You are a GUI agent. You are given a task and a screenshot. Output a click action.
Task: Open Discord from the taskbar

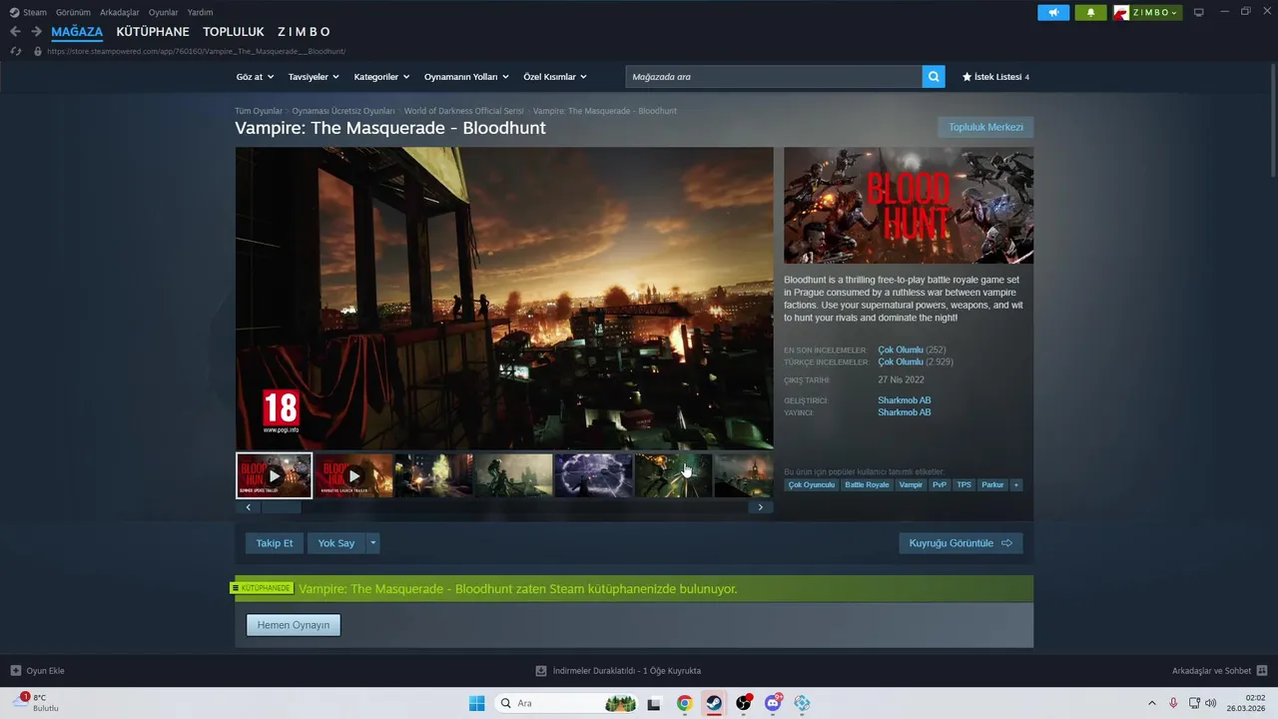coord(773,703)
